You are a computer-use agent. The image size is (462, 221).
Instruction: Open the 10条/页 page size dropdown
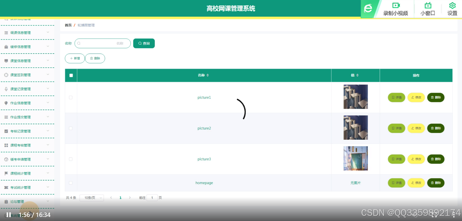pos(92,198)
